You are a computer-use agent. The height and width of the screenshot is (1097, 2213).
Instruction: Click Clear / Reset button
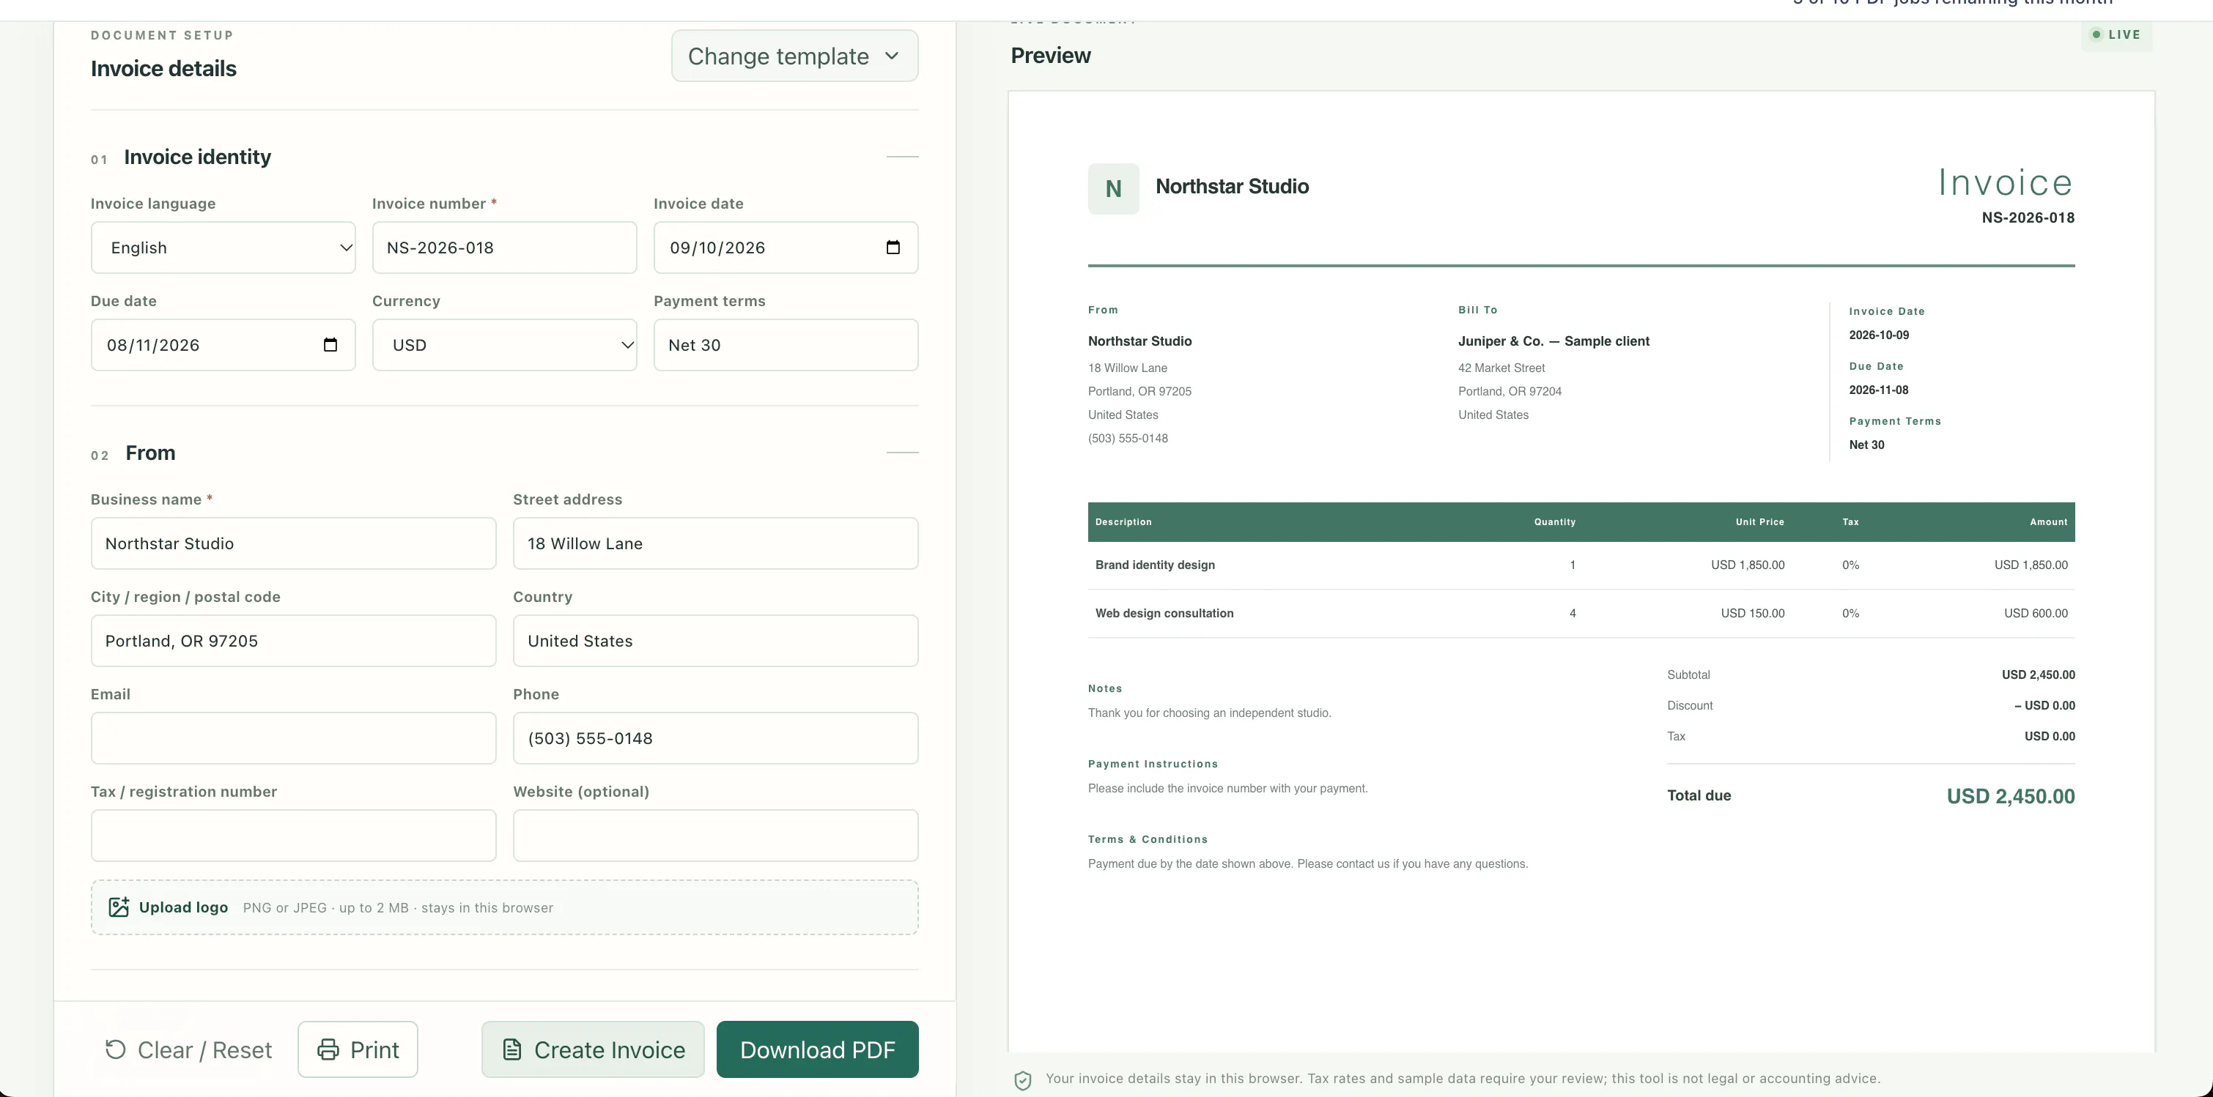188,1050
